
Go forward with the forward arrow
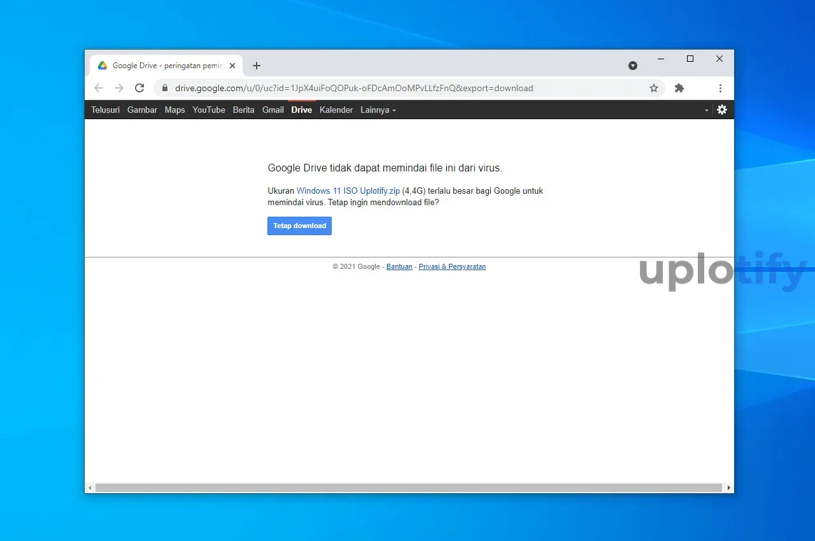[x=119, y=88]
